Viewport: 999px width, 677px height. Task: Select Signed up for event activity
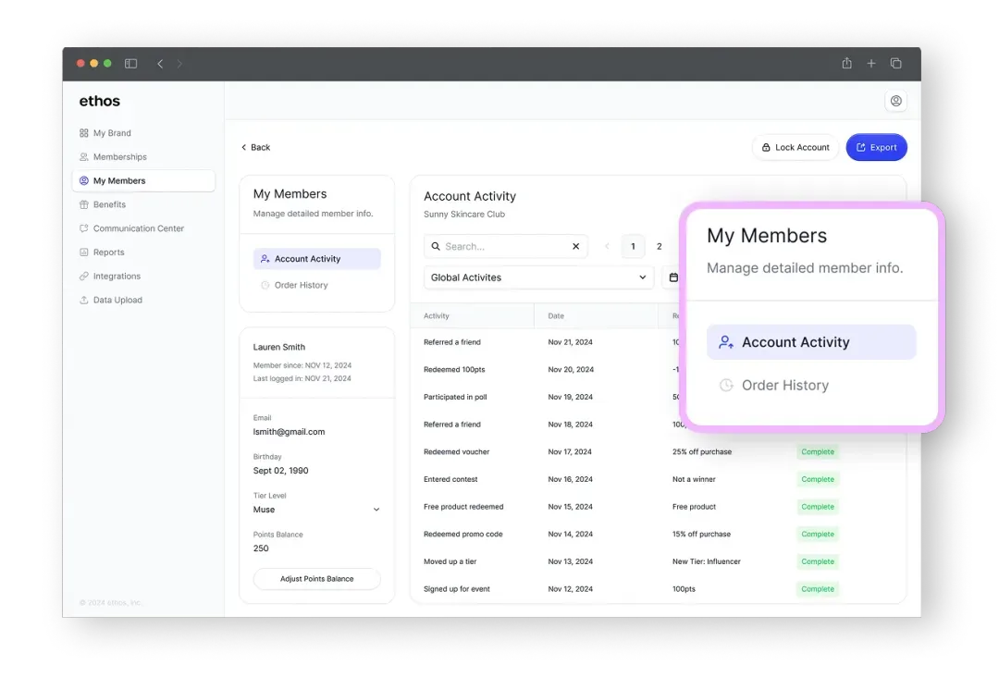tap(456, 588)
